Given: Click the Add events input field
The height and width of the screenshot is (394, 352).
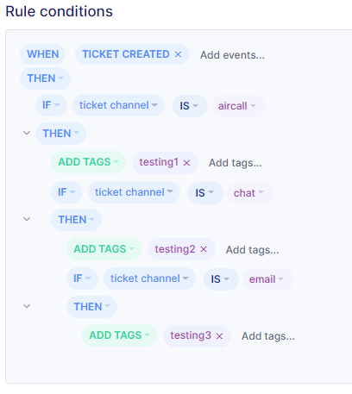Looking at the screenshot, I should click(x=232, y=55).
